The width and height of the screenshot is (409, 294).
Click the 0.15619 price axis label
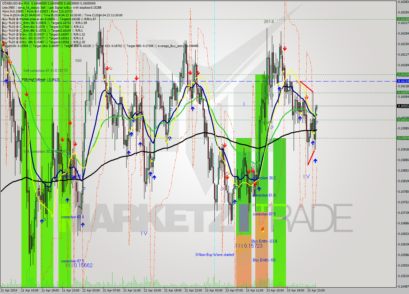[x=403, y=244]
